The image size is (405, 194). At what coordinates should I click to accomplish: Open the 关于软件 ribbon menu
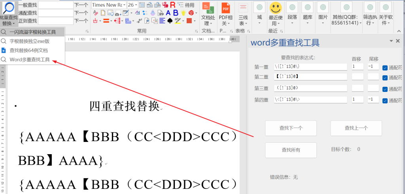click(386, 14)
